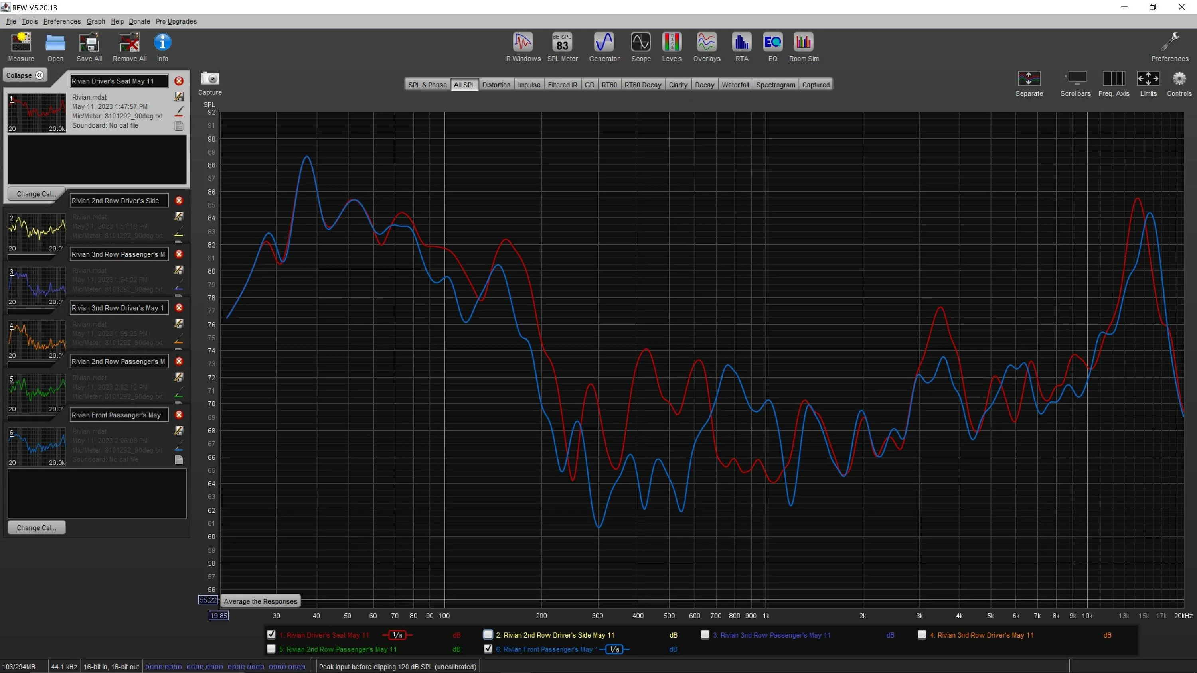
Task: Open the Overlays window
Action: 707,47
